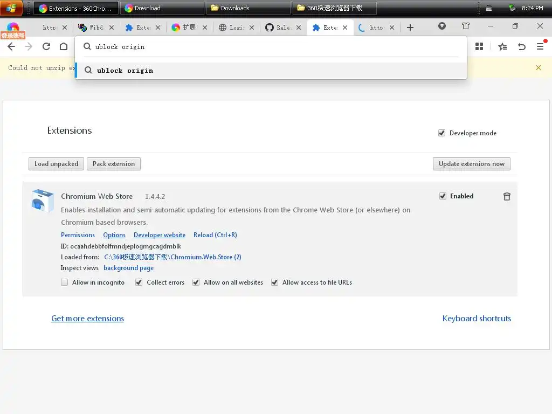The image size is (552, 414).
Task: Open Download browser window in taskbar
Action: coord(162,8)
